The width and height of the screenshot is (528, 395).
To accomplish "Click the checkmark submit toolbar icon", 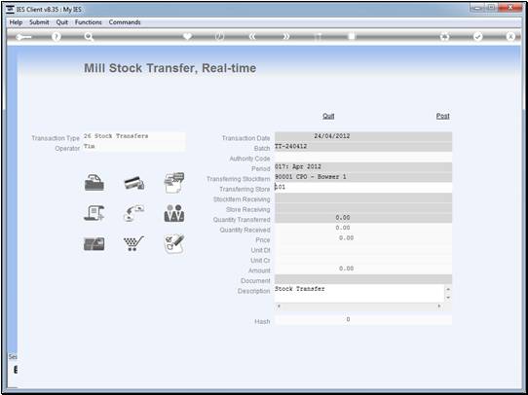I will tap(477, 37).
